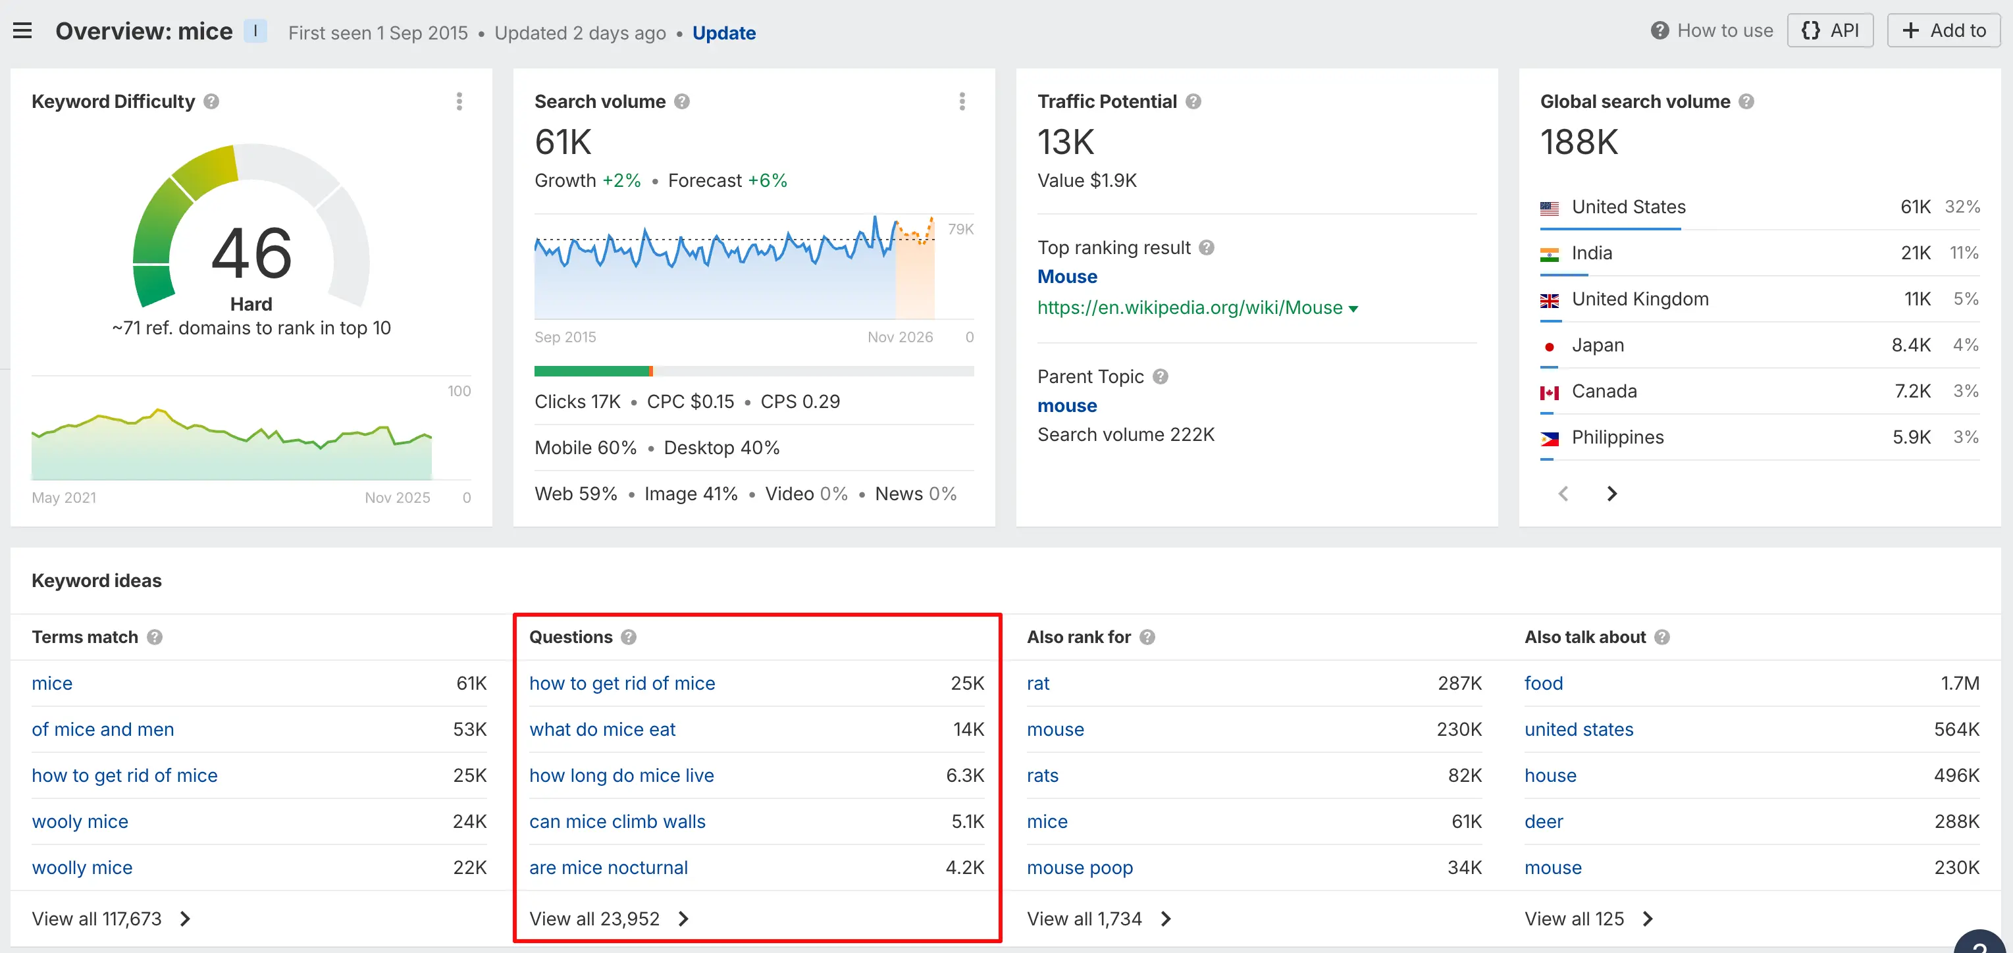The height and width of the screenshot is (953, 2013).
Task: Open the 'Mouse' top ranking result
Action: (1066, 276)
